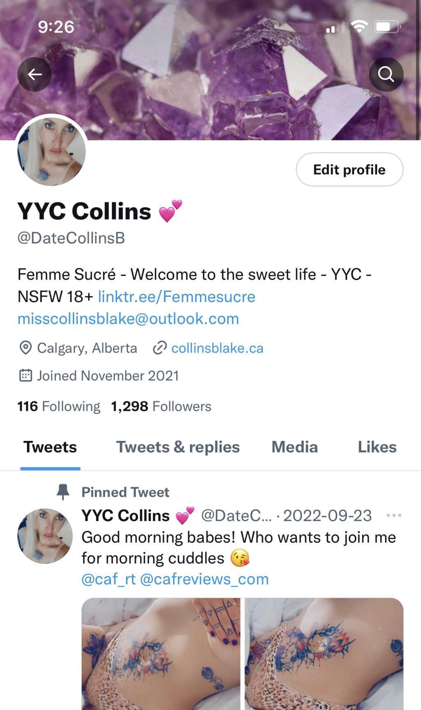Open search via magnifier icon

pos(386,74)
